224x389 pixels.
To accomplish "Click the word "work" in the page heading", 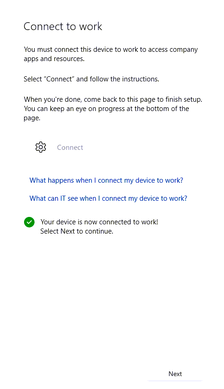I will coord(91,26).
